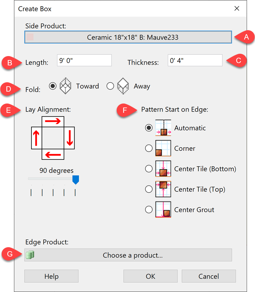Select Center Tile (Top) radio button
255x292 pixels.
(149, 189)
